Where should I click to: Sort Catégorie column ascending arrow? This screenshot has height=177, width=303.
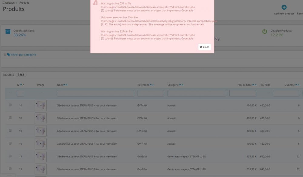[x=182, y=85]
